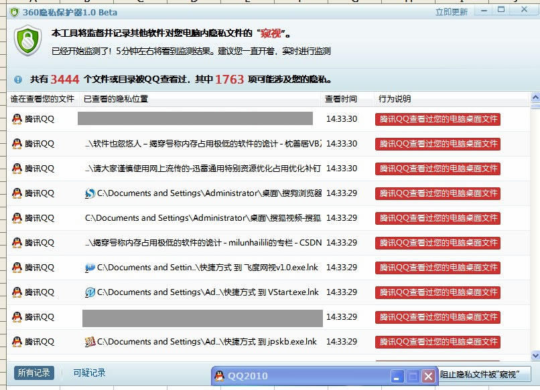Click QQ penguin icon in 飞度网视v1.0 row
This screenshot has width=540, height=390.
point(17,268)
